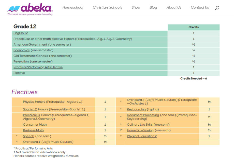
Task: Open the Spanish 2 elective link
Action: coord(30,109)
